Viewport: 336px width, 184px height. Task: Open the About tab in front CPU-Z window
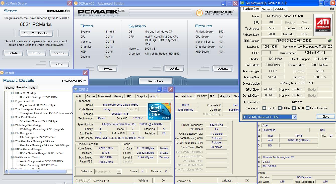154,96
